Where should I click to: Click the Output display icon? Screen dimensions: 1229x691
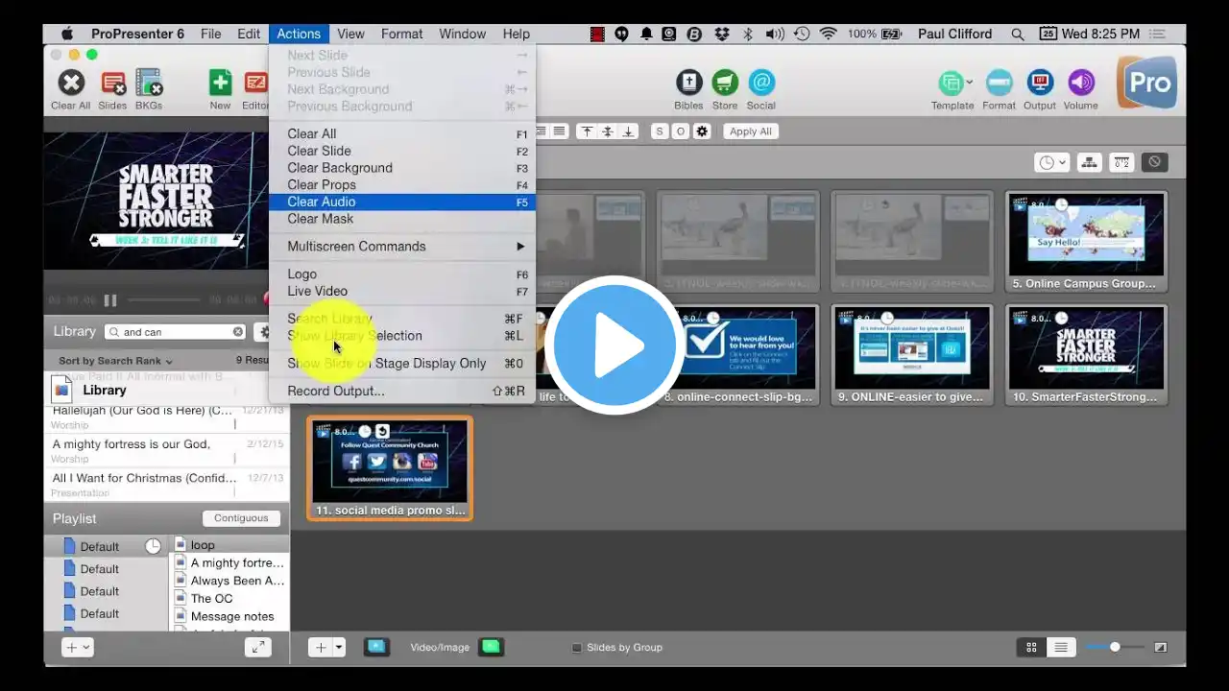tap(1040, 83)
